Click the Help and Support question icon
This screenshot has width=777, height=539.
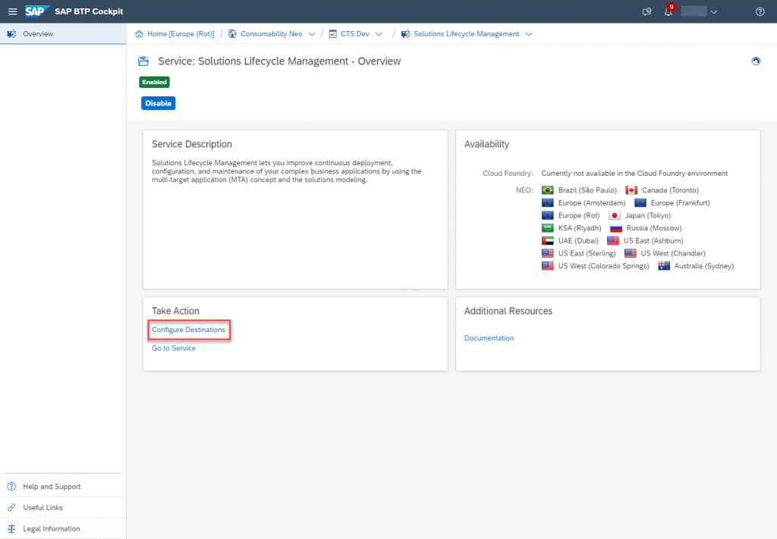pyautogui.click(x=11, y=487)
